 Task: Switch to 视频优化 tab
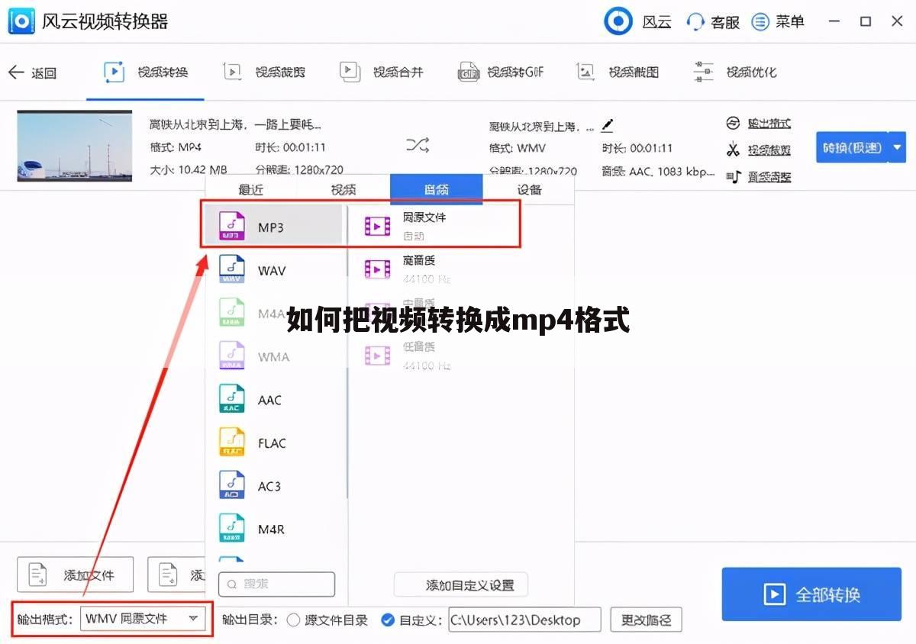click(x=735, y=72)
